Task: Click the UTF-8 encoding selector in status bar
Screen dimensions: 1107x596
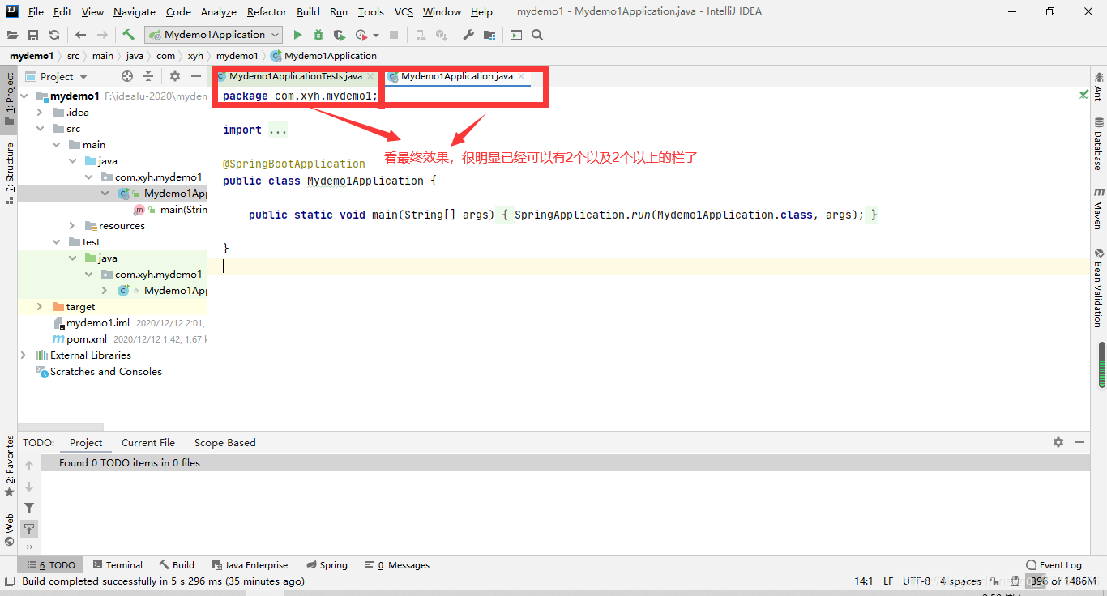Action: pyautogui.click(x=916, y=581)
